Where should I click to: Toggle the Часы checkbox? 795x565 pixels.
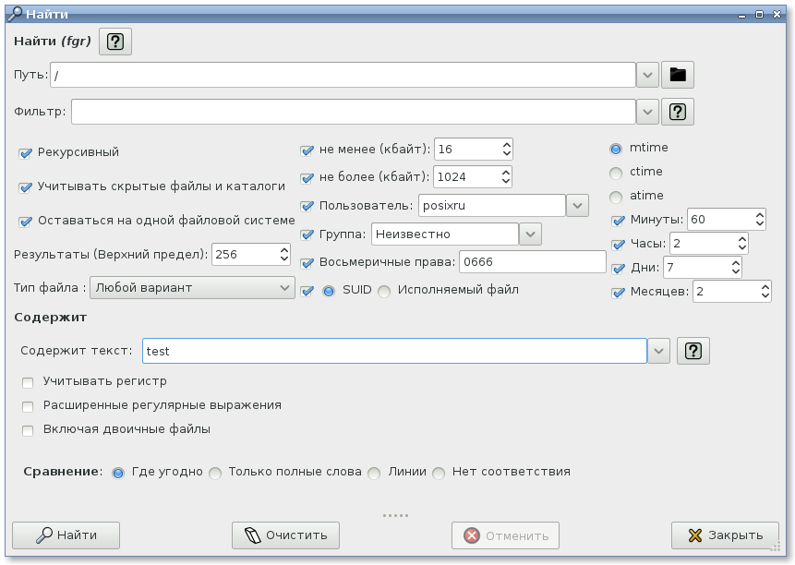(618, 246)
